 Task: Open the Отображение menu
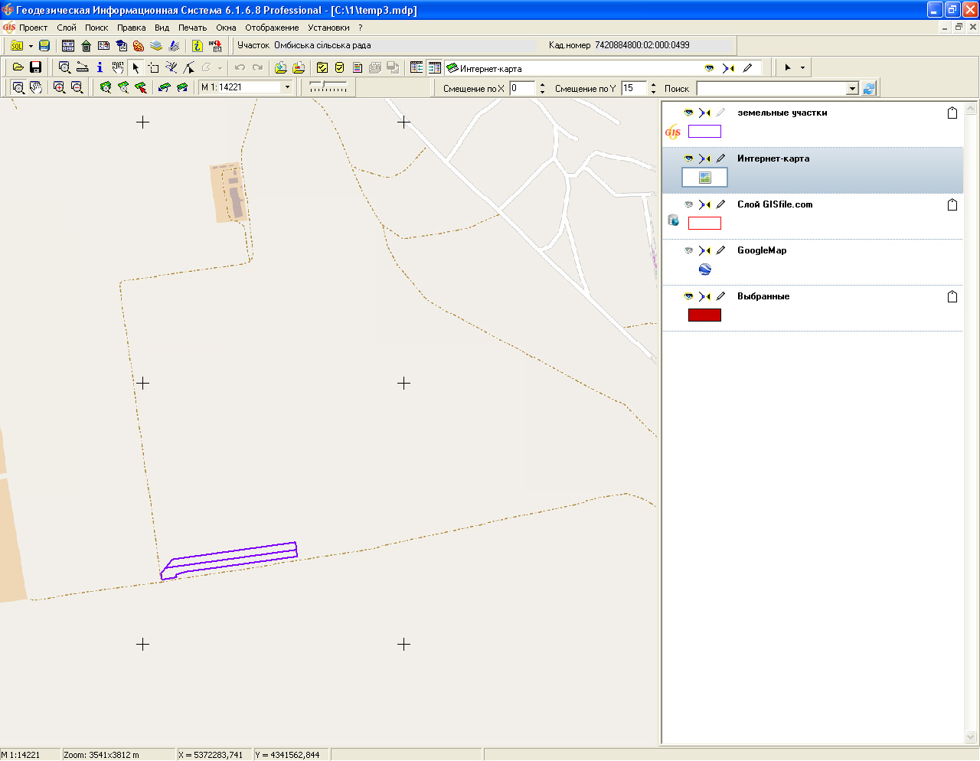[x=272, y=28]
